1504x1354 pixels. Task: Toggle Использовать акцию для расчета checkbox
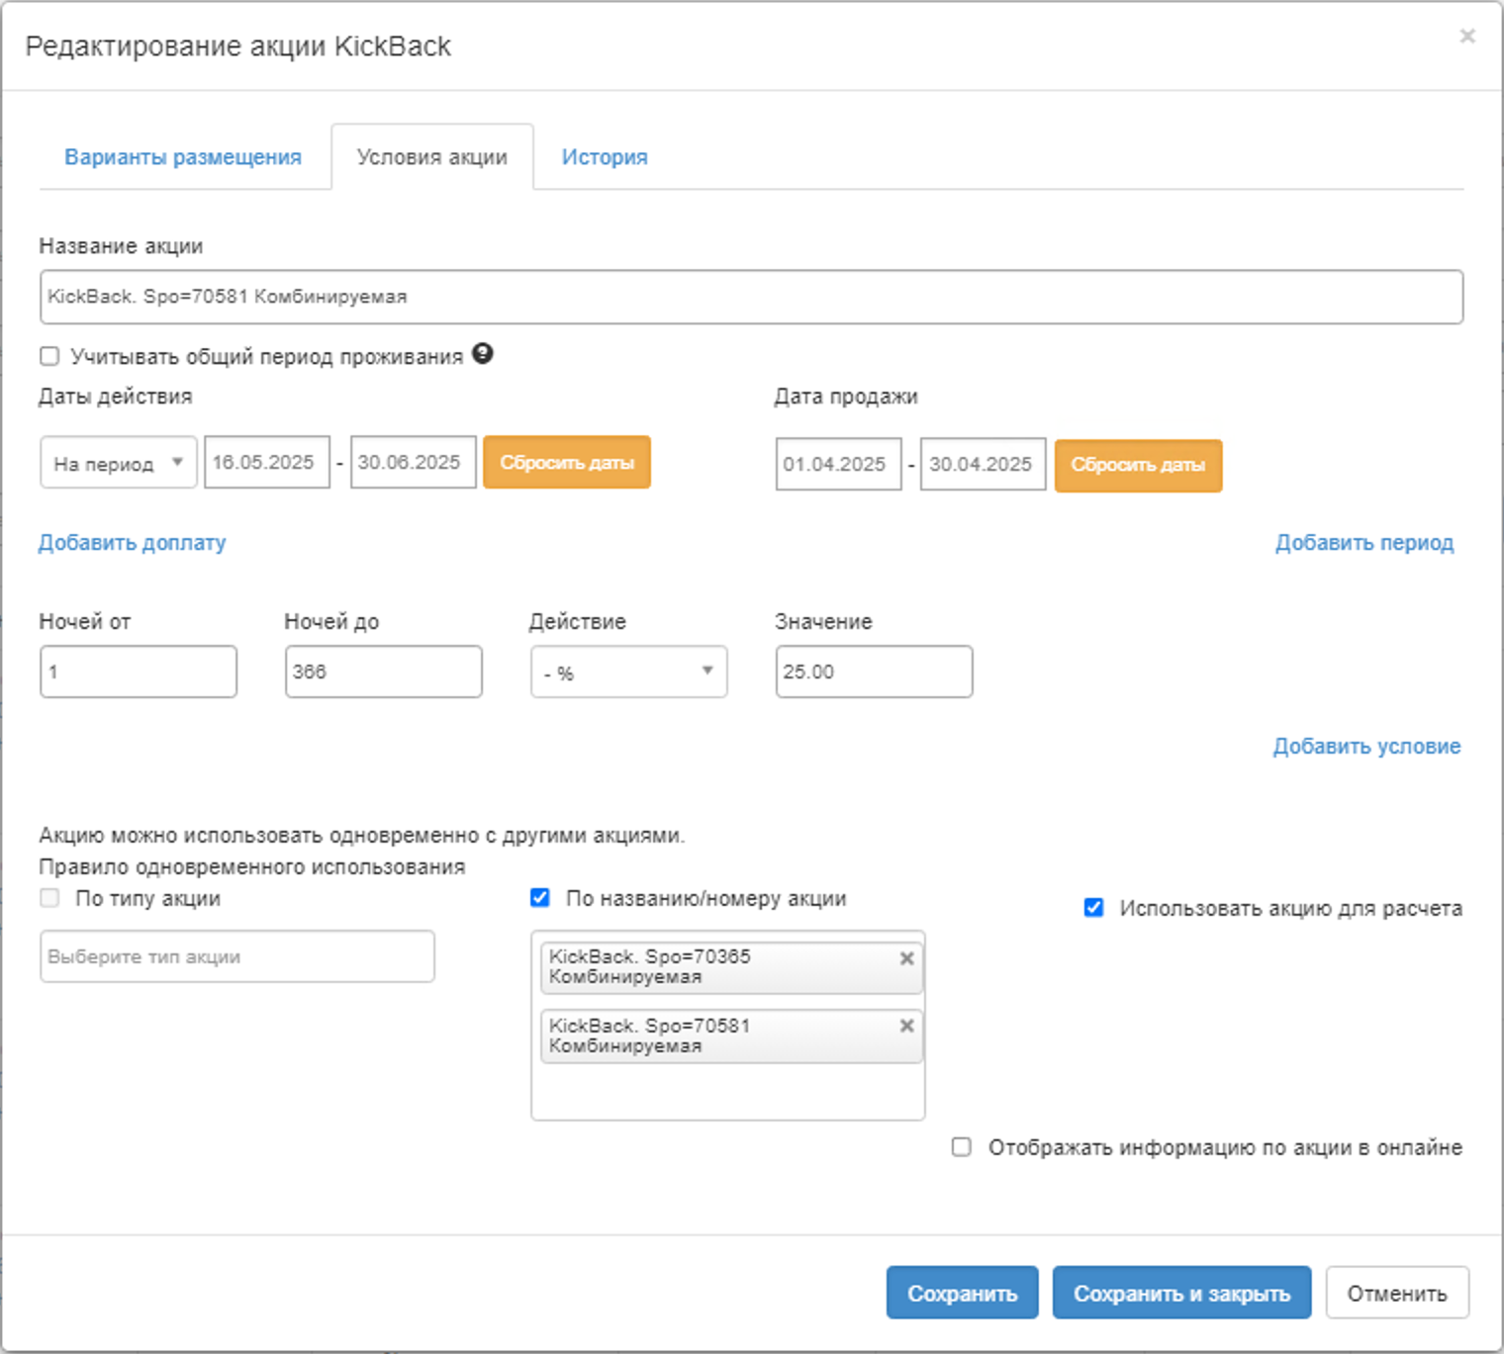1093,908
